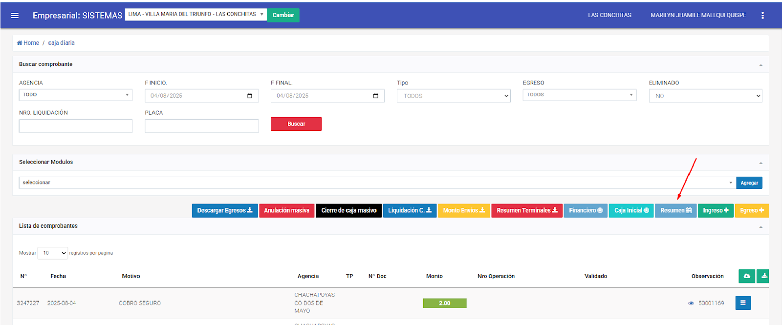
Task: Click the green cloud download icon
Action: coord(746,276)
